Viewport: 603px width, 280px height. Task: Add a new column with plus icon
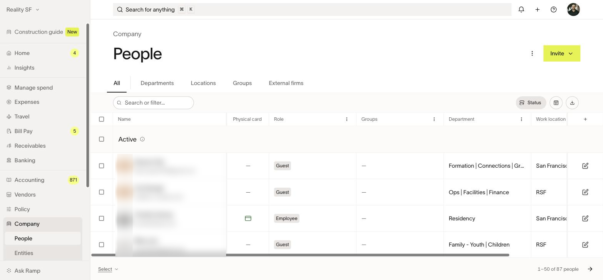click(585, 119)
